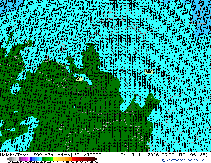211x163 pixels.
Task: Pick the dark purple legend swatch at -42
Action: [x=20, y=159]
